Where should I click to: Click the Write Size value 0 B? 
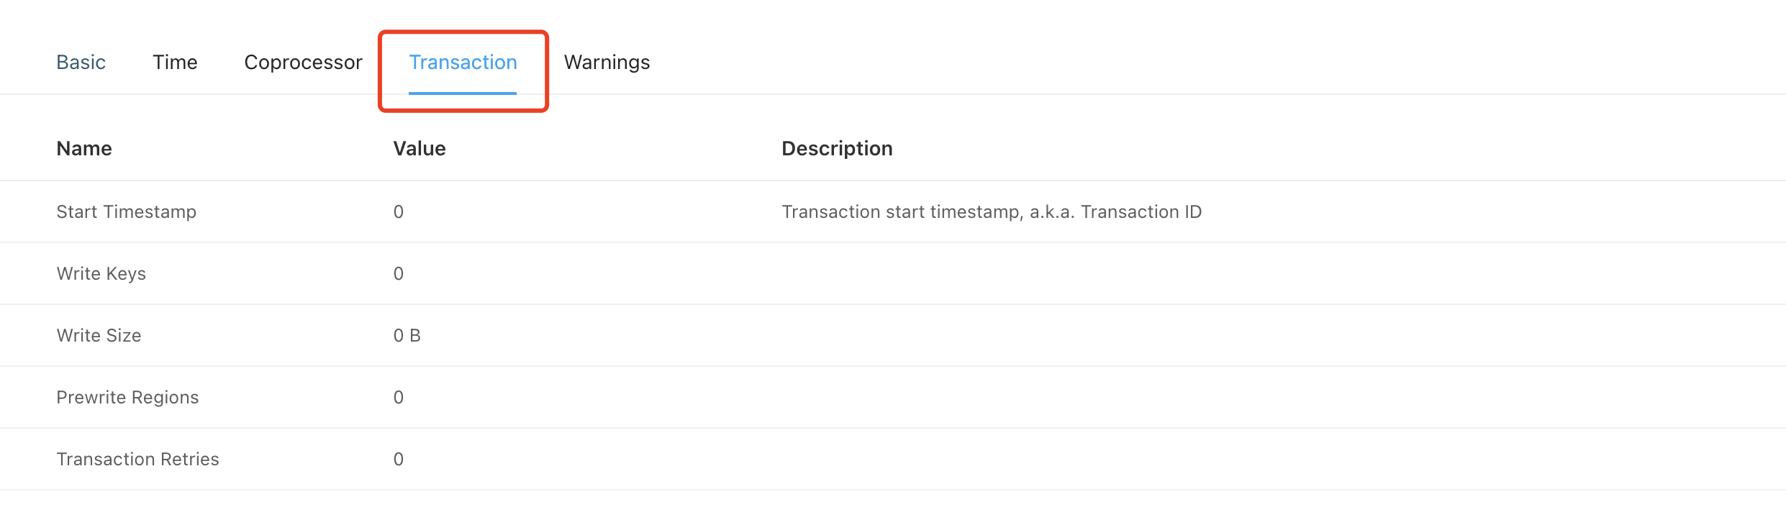tap(407, 336)
